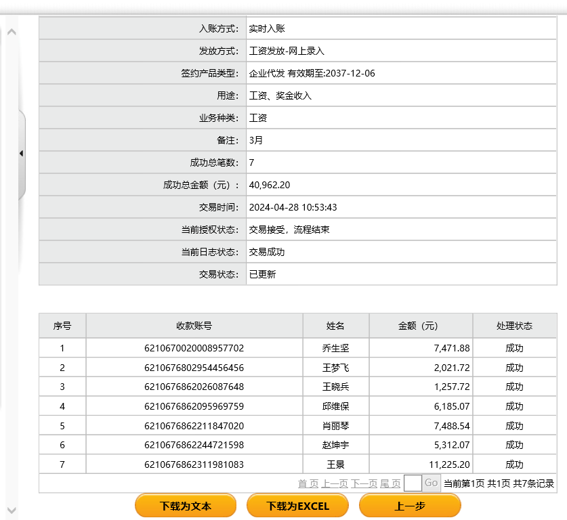Select the amount 1,257.72
The image size is (567, 520).
click(x=452, y=387)
